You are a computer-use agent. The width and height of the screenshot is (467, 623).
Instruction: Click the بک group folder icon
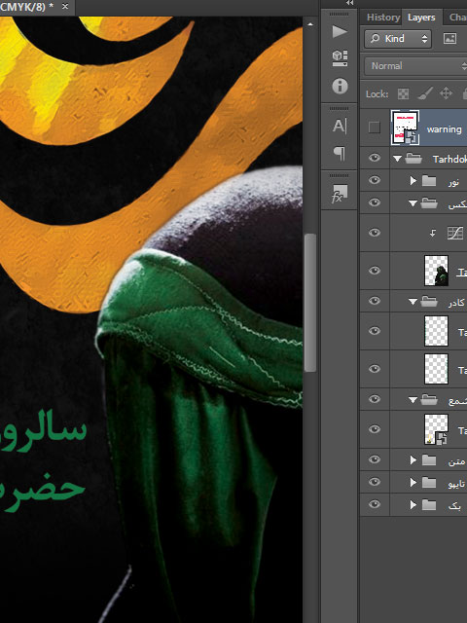(429, 504)
